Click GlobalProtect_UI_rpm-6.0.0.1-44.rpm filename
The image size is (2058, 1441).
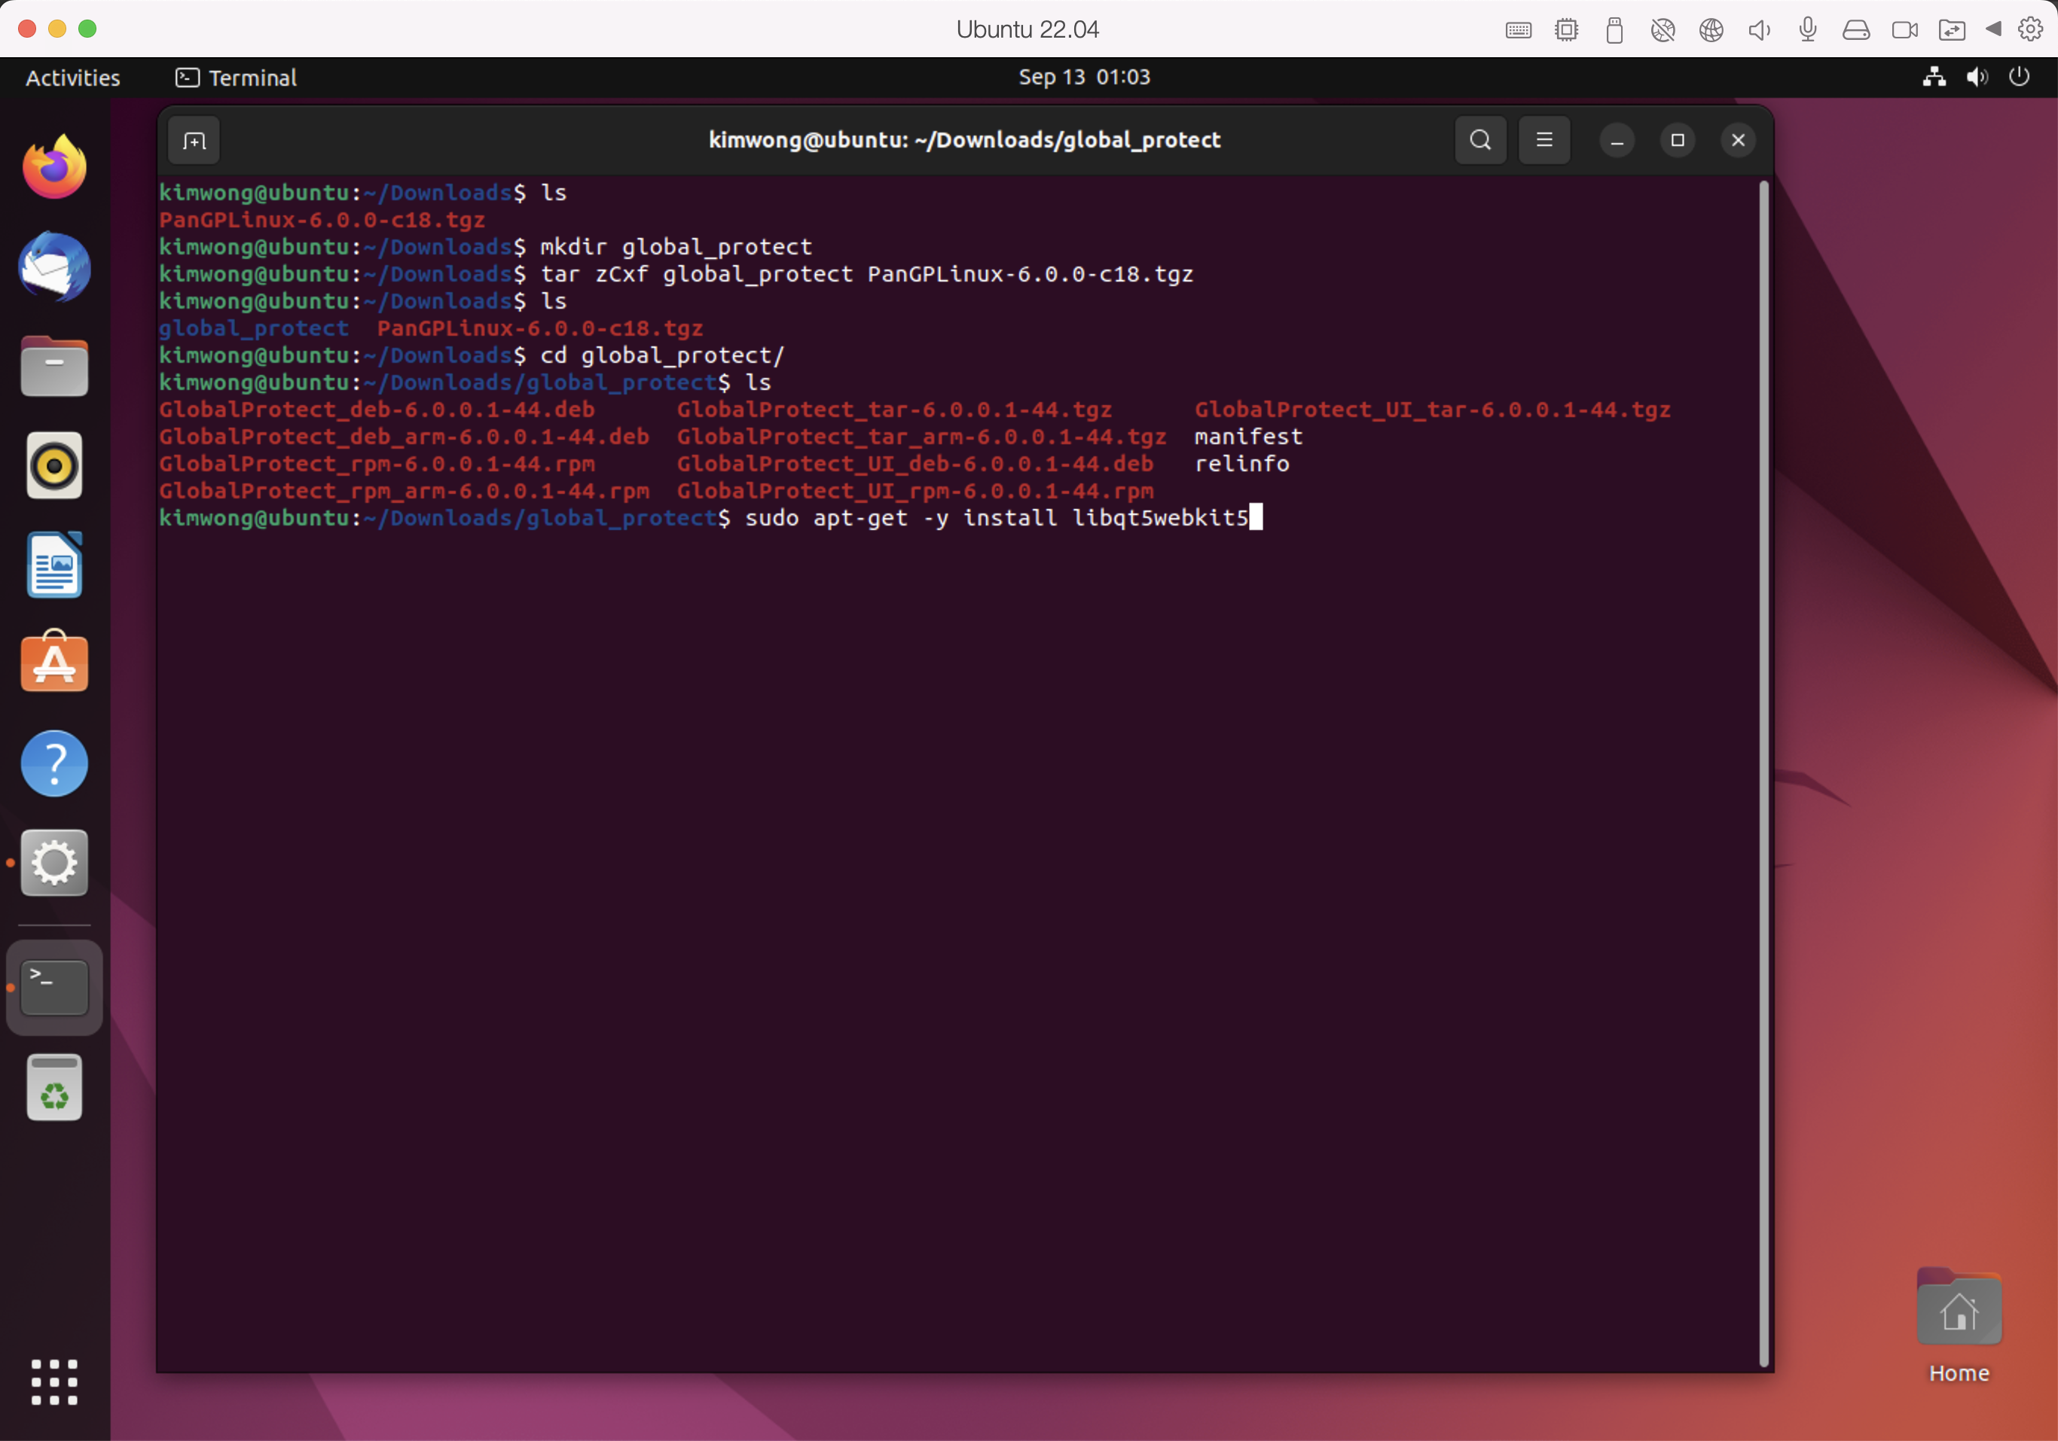click(914, 491)
